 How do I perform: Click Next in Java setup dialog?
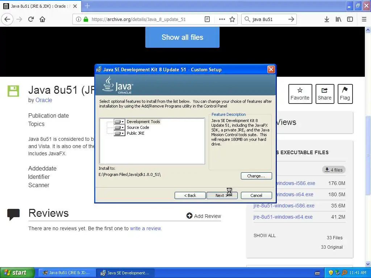tap(222, 195)
